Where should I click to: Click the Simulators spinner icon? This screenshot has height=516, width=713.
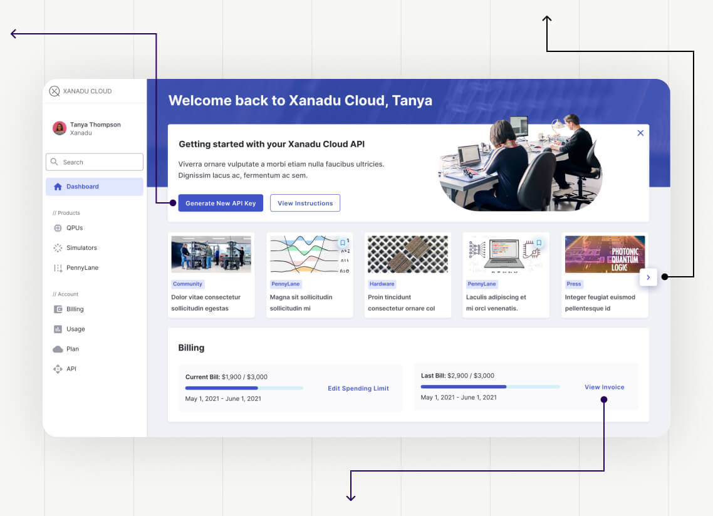(58, 248)
